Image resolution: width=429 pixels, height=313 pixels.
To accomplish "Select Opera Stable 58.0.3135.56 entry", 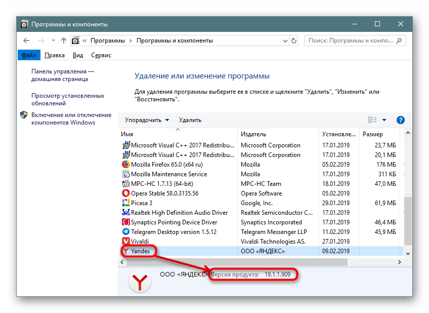I will point(164,193).
